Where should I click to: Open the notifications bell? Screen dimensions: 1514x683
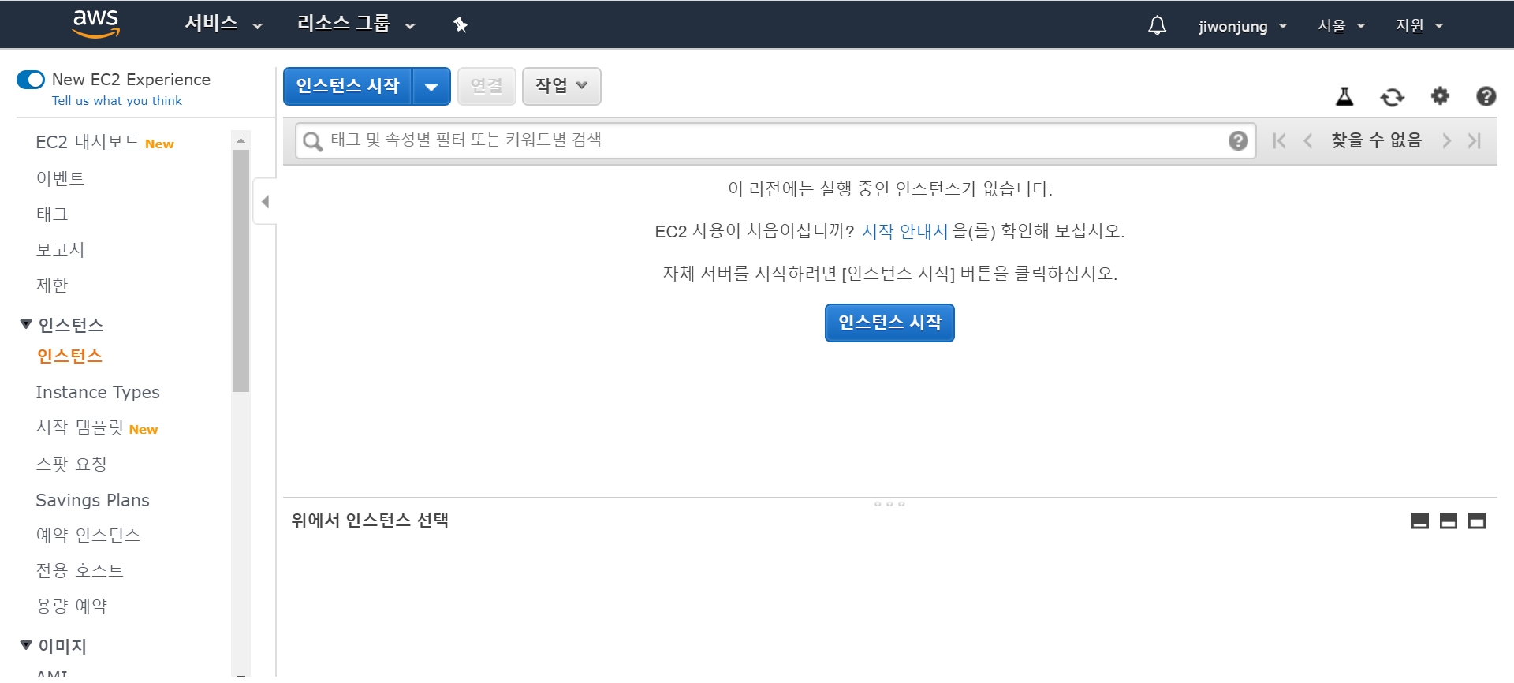(1157, 25)
